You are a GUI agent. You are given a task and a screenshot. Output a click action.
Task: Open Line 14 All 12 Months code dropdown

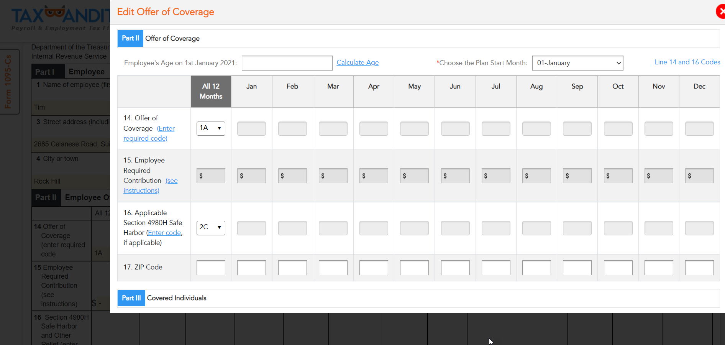tap(211, 128)
